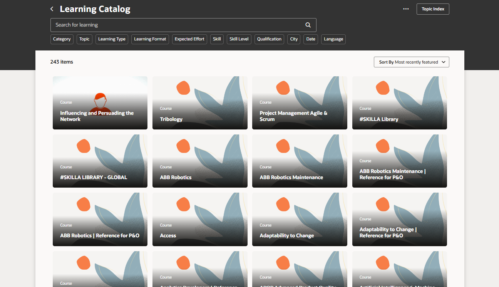
Task: Open the Skill filter chip
Action: point(217,39)
